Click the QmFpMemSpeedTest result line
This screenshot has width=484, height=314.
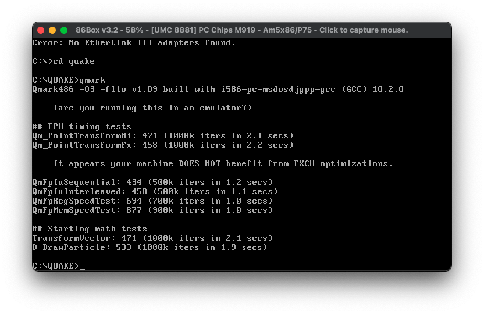tap(152, 210)
